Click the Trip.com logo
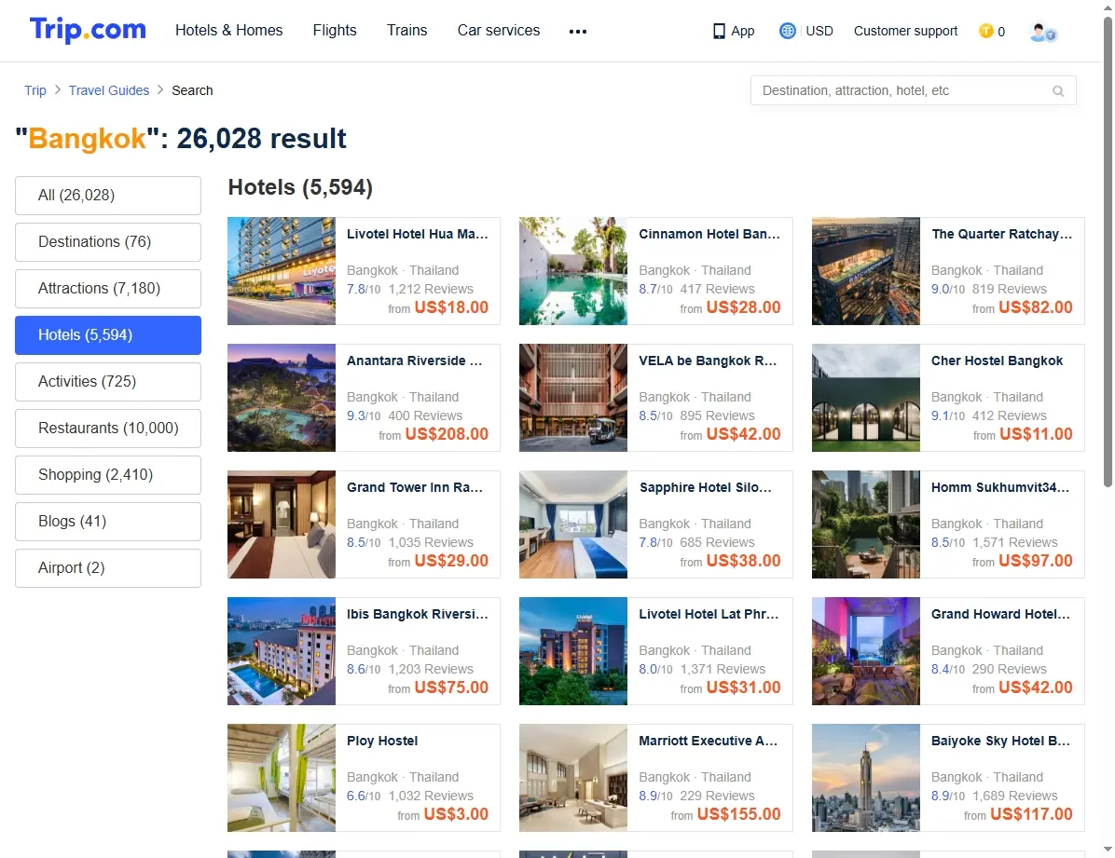The height and width of the screenshot is (858, 1115). tap(88, 30)
